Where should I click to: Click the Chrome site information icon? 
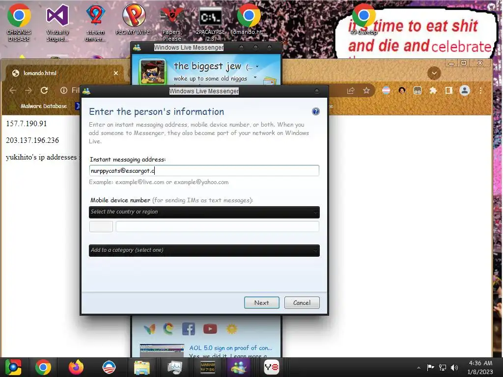(x=64, y=90)
